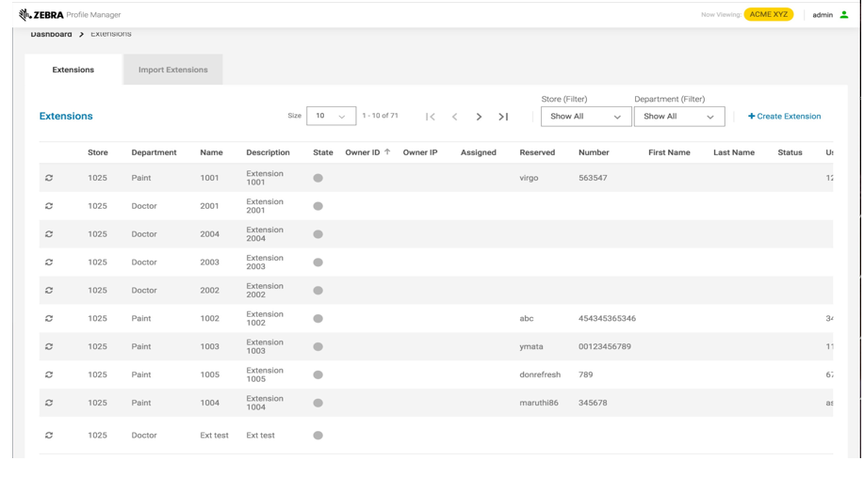Click the number '00123456789'

(605, 346)
